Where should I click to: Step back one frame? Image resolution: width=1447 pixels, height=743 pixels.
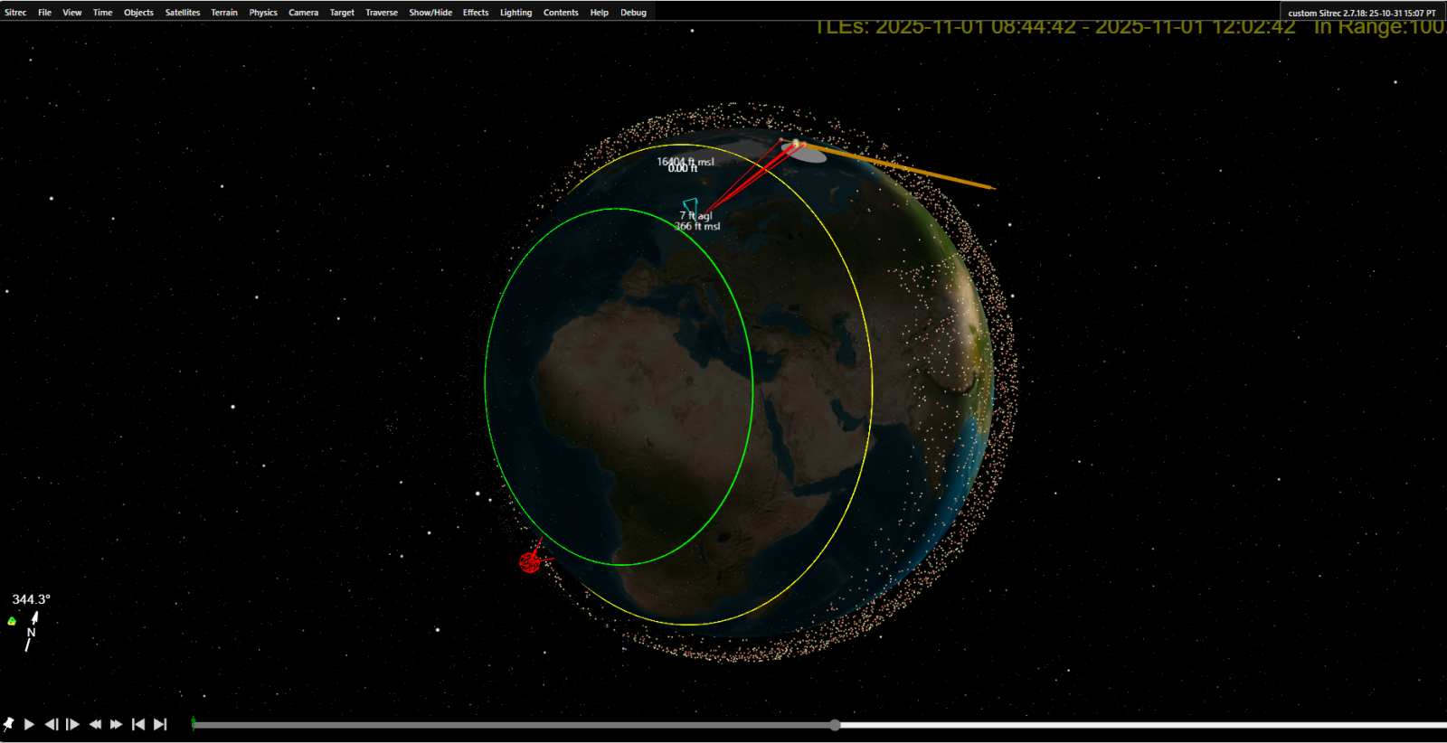[52, 724]
